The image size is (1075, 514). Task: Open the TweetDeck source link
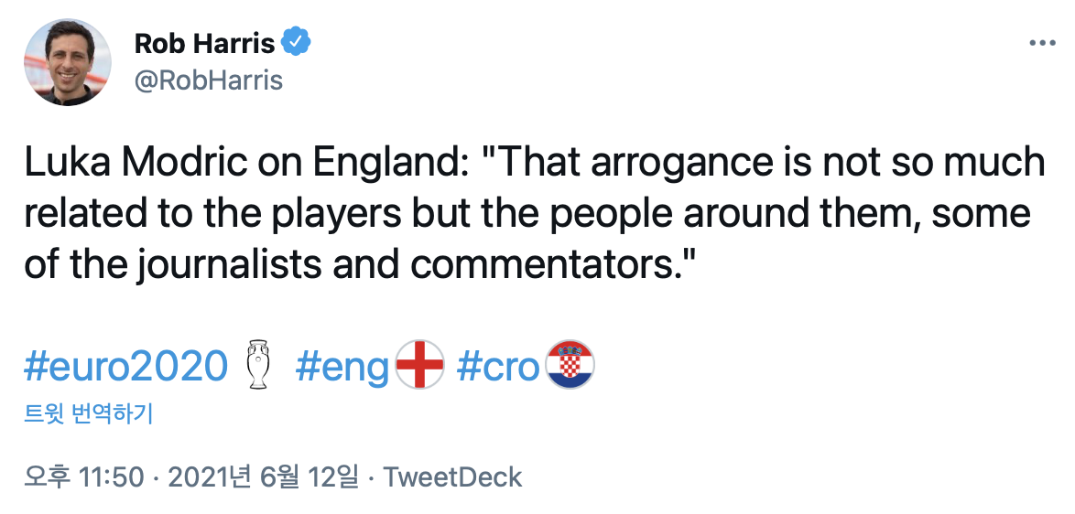[x=452, y=477]
